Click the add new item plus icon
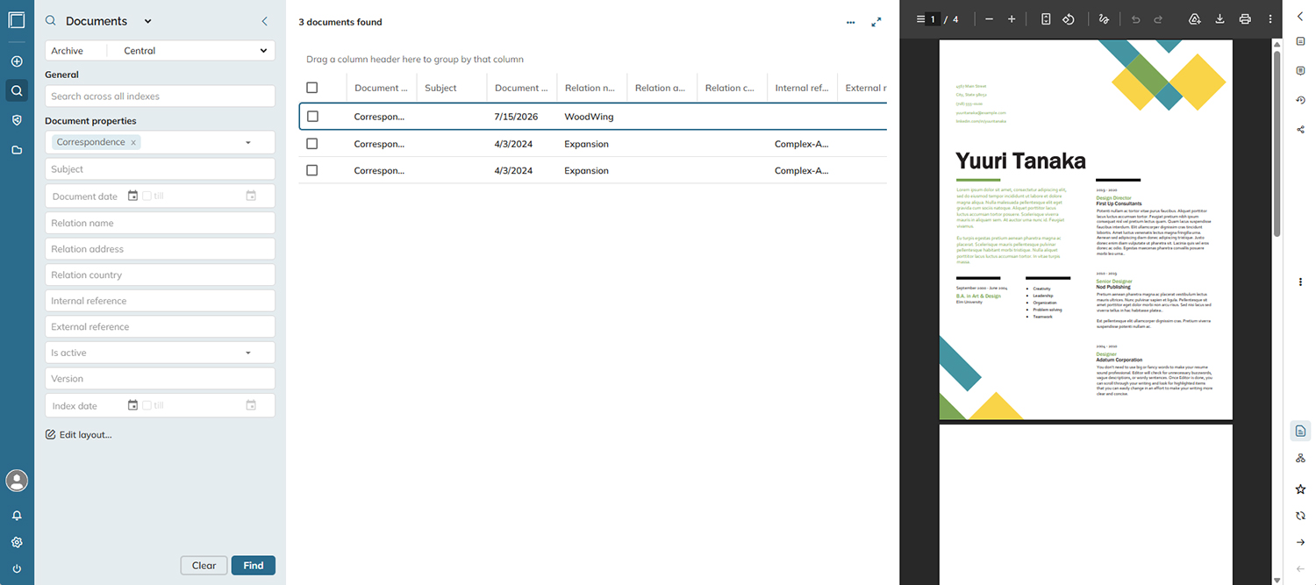1316x585 pixels. coord(17,61)
